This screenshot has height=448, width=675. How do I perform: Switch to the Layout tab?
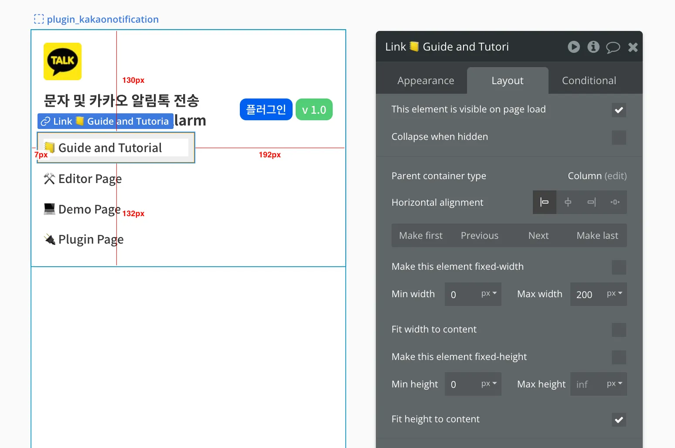(x=508, y=81)
